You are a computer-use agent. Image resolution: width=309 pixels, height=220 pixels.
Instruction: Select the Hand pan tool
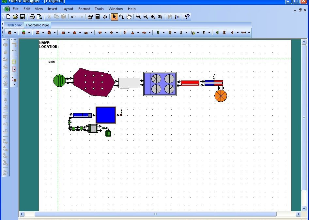tap(129, 17)
